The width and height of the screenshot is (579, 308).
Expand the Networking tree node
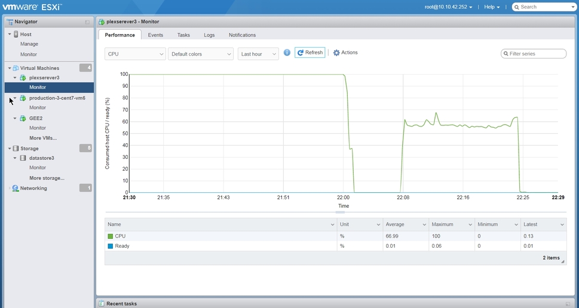(x=10, y=188)
